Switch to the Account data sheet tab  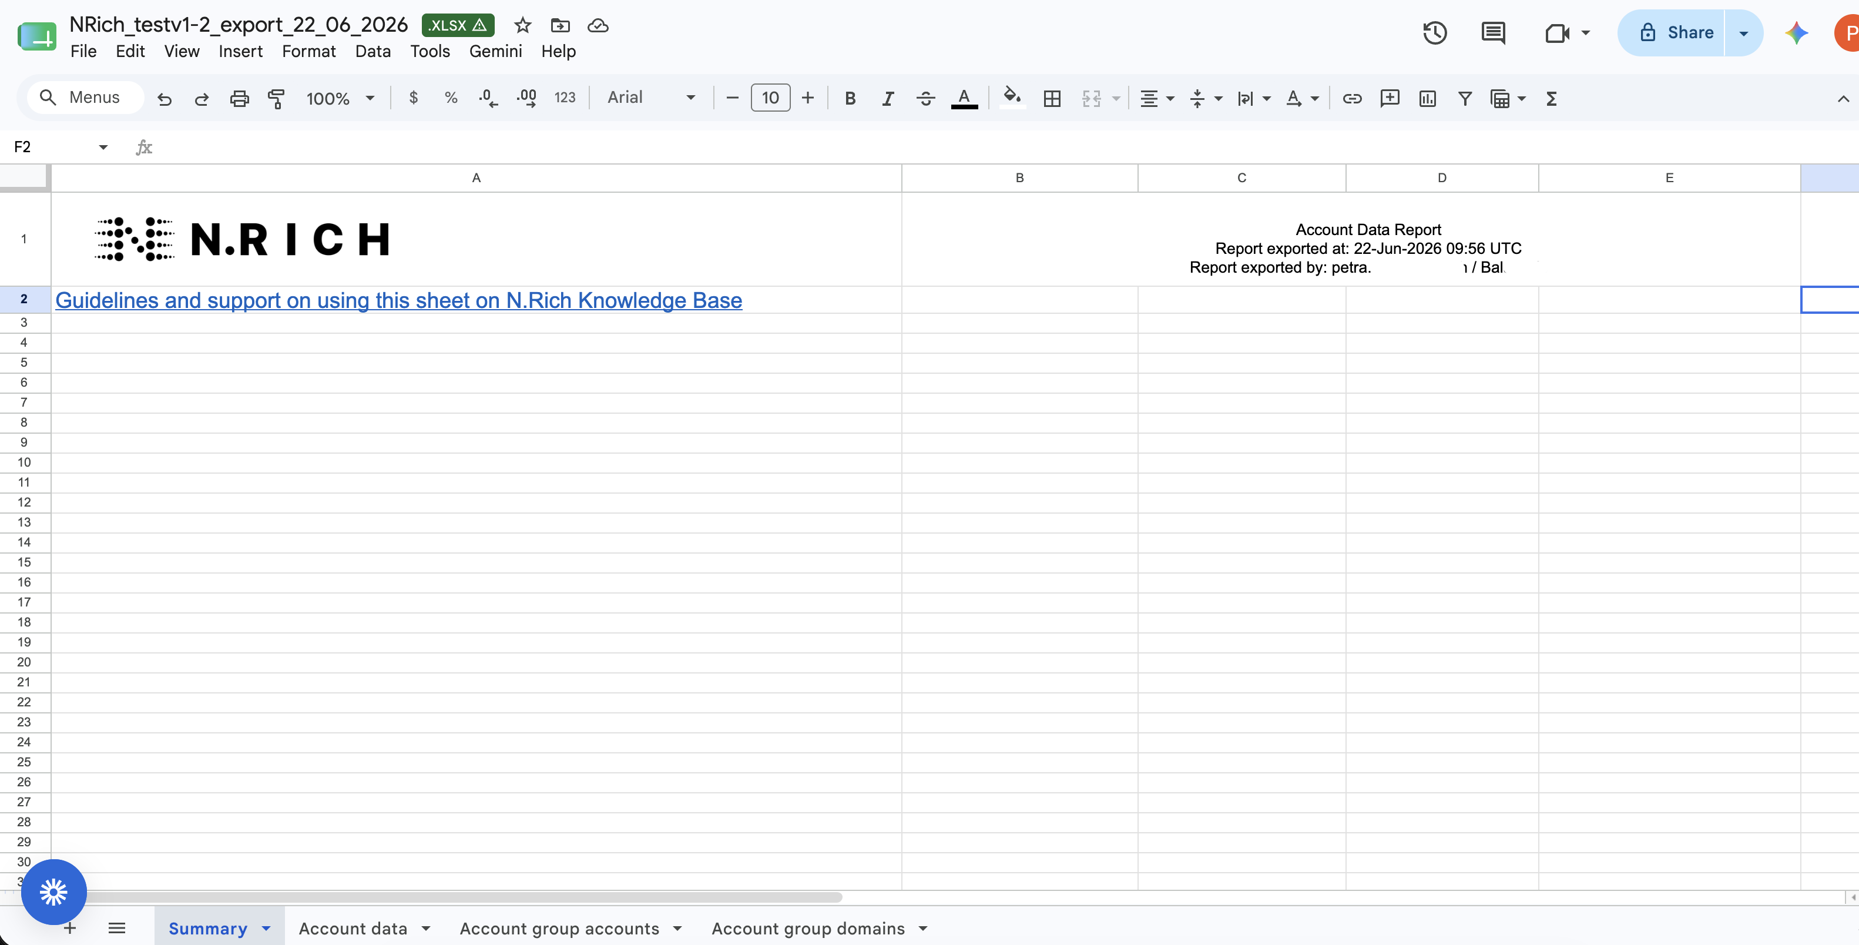(353, 929)
